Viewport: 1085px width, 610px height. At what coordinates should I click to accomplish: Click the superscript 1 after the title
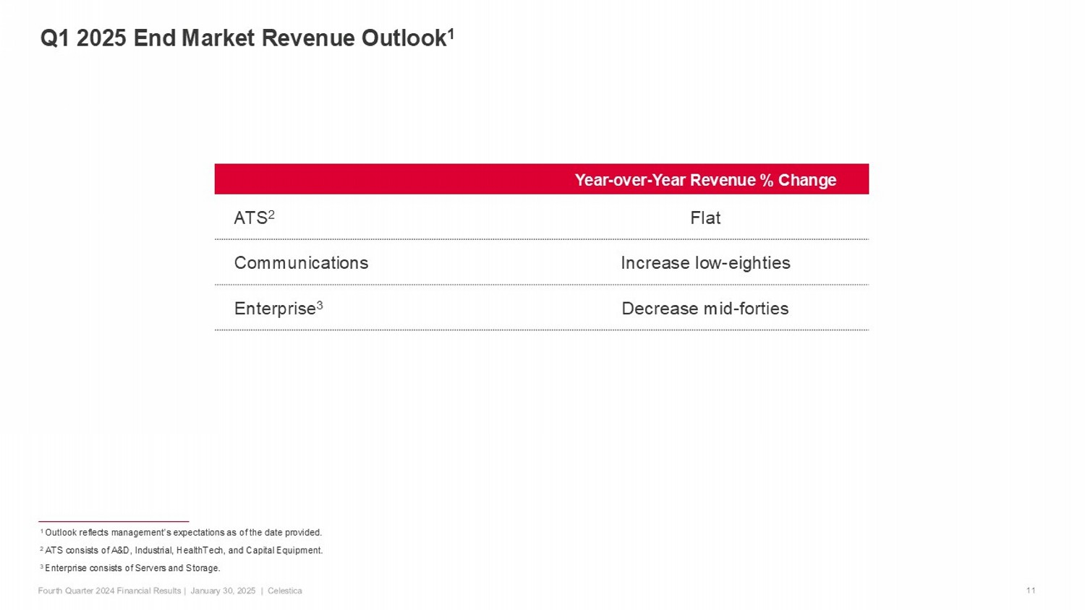(451, 33)
